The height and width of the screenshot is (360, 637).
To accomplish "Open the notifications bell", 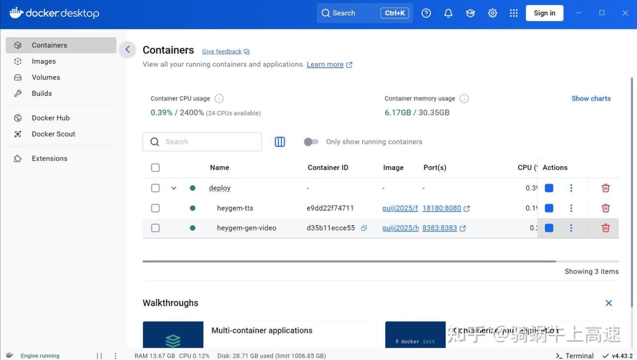I will (x=448, y=13).
